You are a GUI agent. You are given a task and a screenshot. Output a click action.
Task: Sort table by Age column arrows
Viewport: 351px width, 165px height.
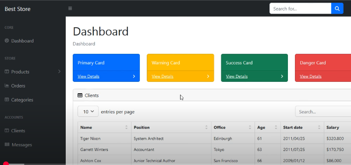click(276, 127)
